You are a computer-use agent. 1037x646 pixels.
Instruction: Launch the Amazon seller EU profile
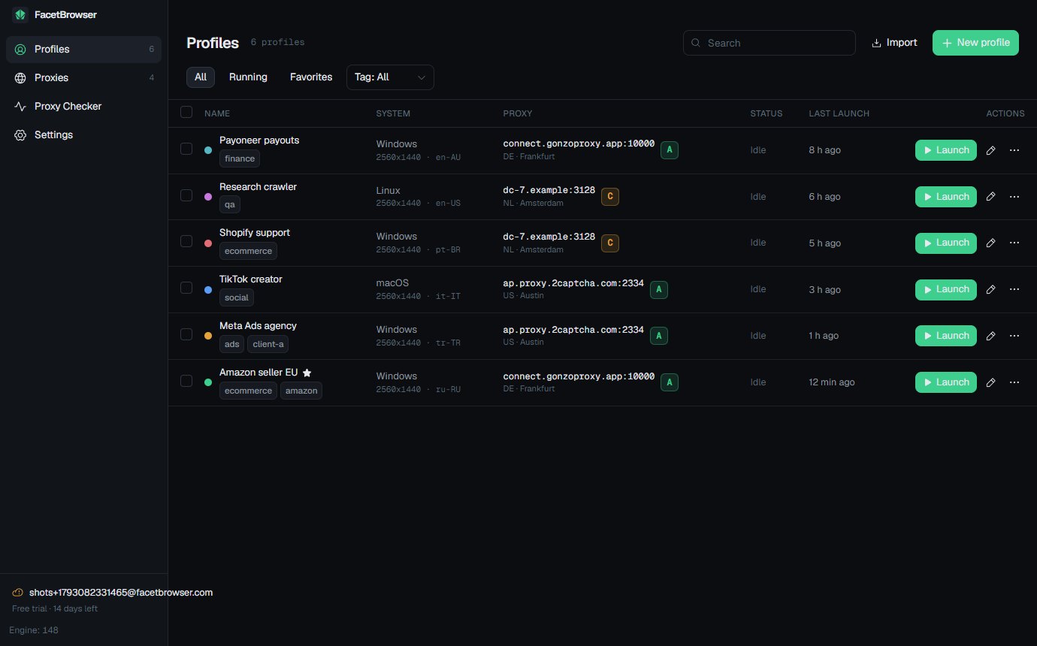coord(946,382)
